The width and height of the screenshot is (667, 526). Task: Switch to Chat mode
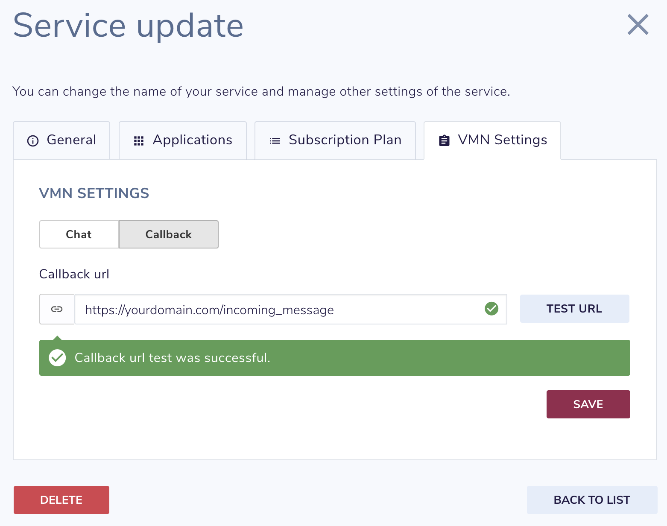79,234
